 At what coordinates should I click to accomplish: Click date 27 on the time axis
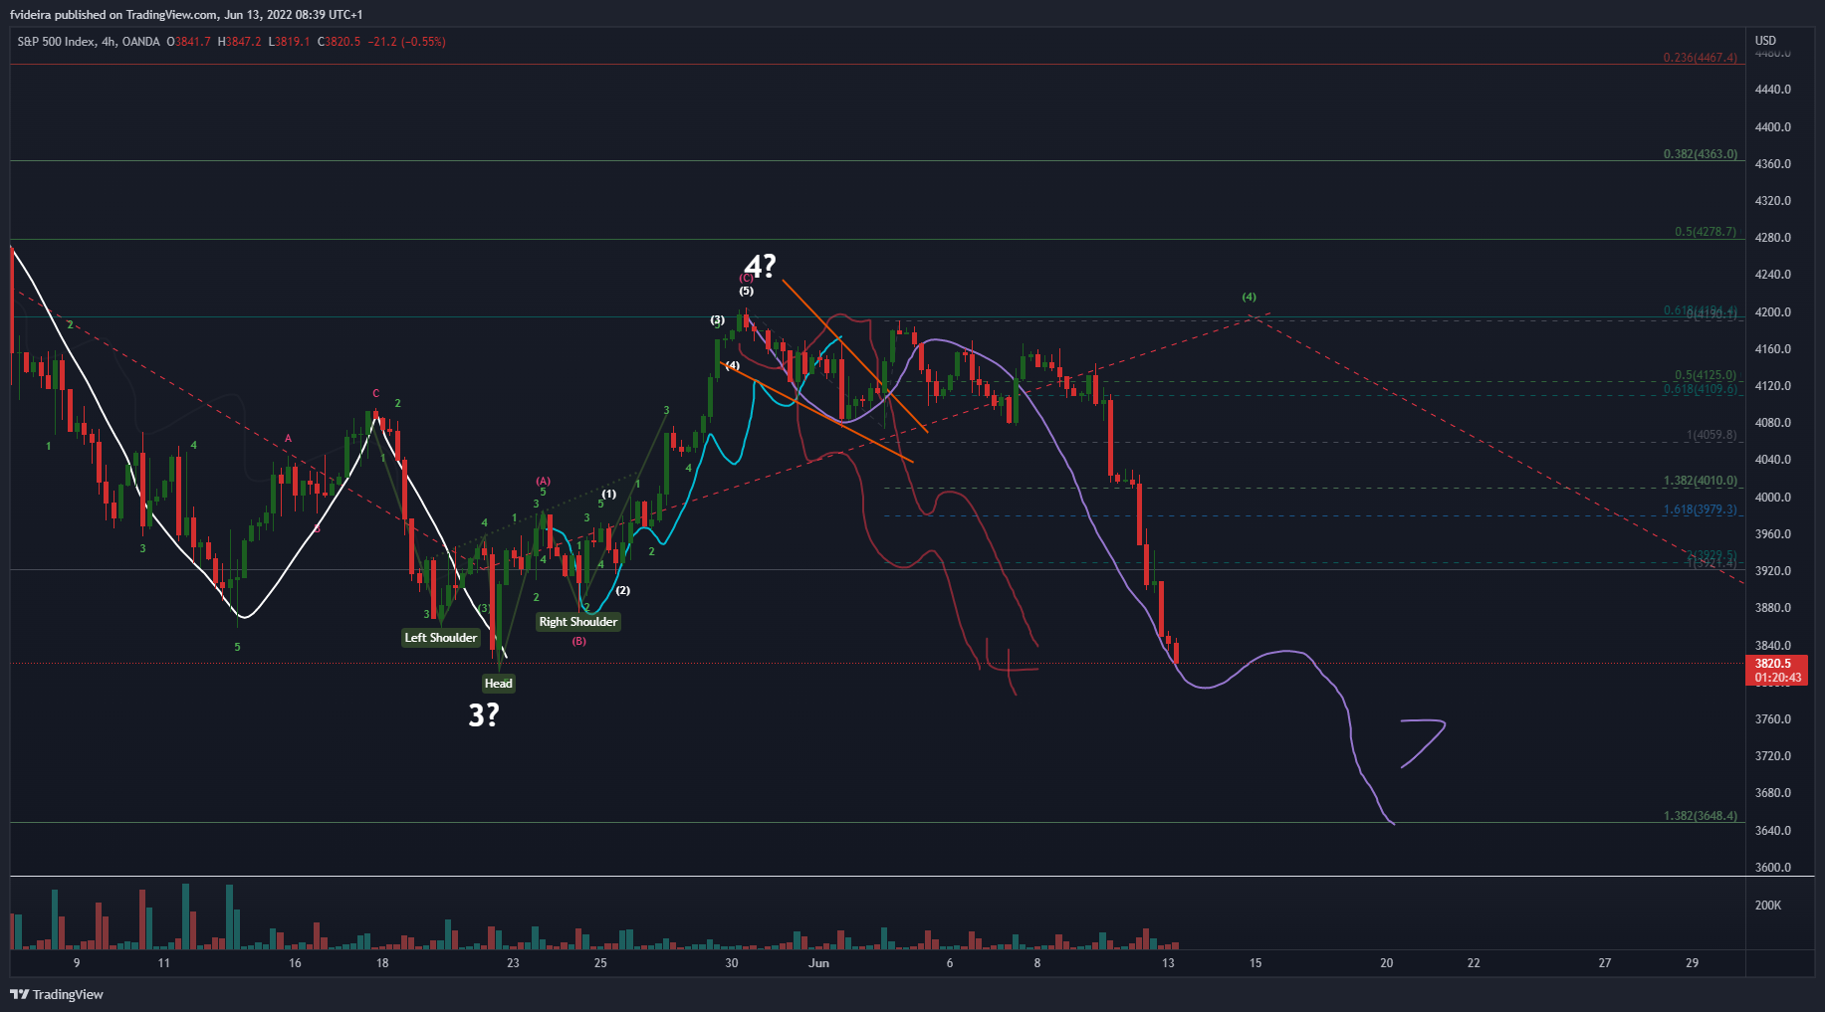pos(1605,963)
